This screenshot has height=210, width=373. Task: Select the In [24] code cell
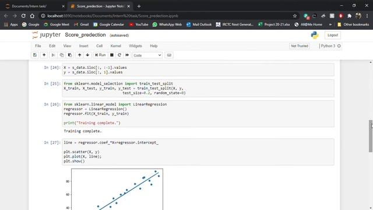(198, 70)
